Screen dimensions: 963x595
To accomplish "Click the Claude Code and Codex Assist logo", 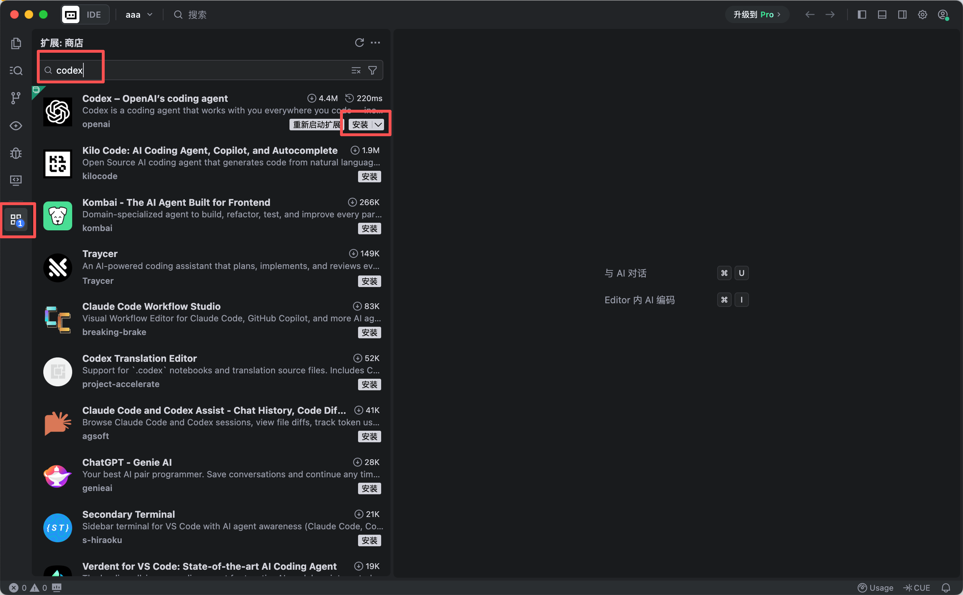I will coord(58,424).
